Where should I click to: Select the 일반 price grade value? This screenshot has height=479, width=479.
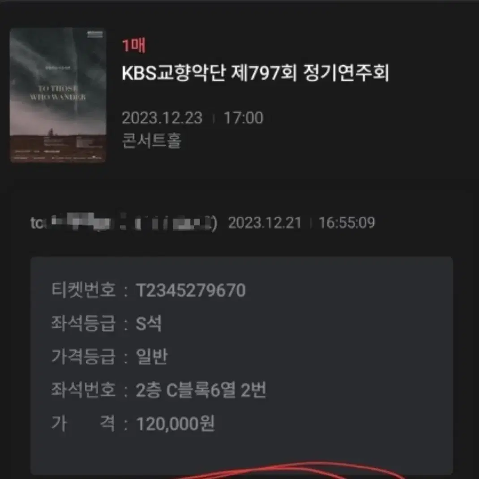152,356
